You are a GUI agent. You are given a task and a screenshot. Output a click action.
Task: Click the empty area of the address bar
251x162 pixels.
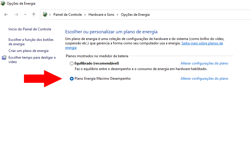click(x=199, y=15)
